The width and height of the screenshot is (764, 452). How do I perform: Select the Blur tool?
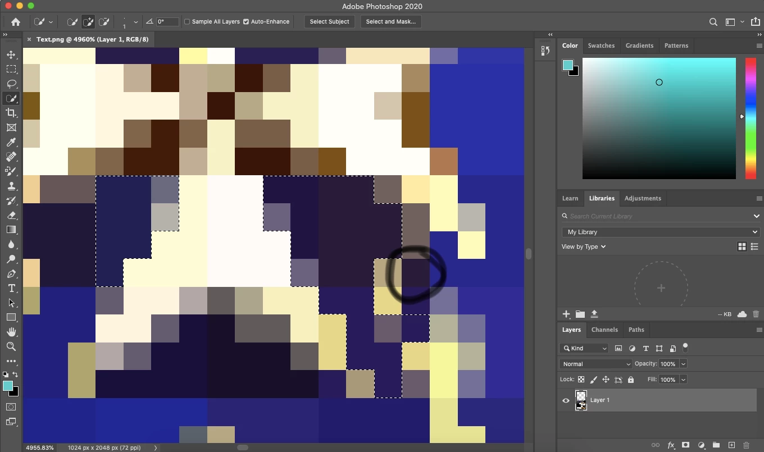[11, 244]
